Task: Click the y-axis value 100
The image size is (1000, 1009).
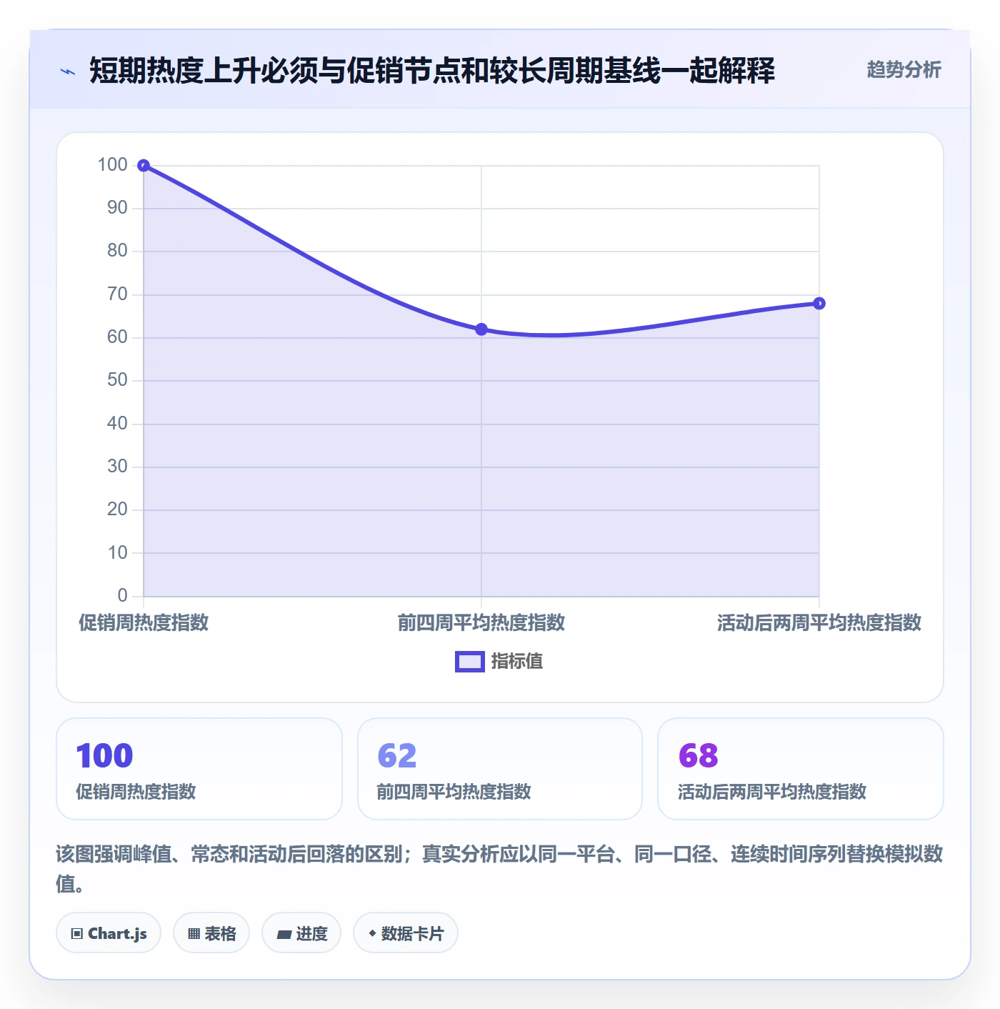Action: (x=113, y=165)
